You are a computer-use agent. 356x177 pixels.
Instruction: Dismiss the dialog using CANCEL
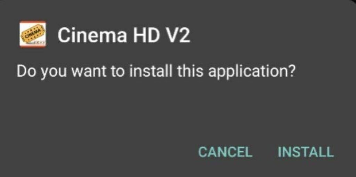(225, 152)
